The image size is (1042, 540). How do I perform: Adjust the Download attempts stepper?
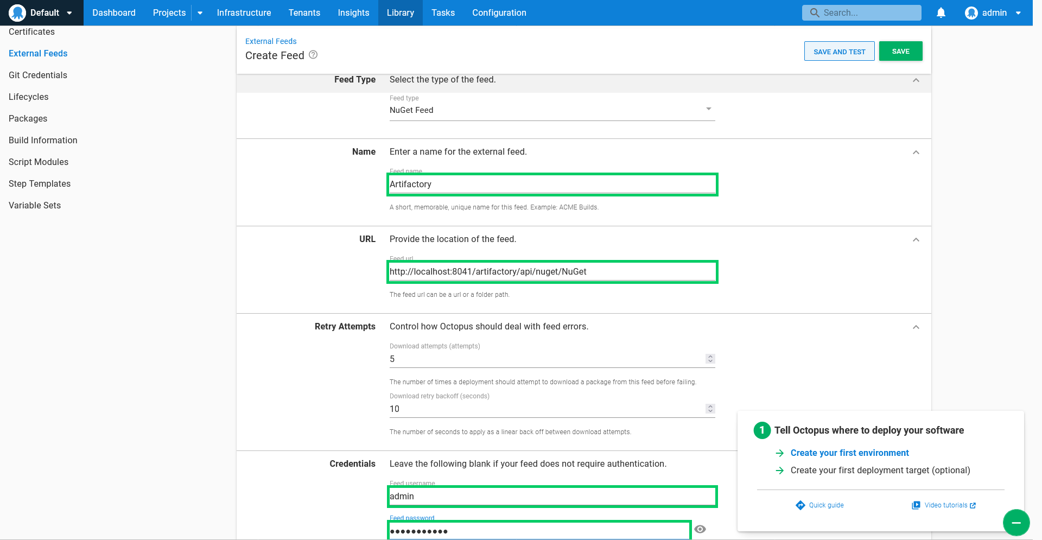pyautogui.click(x=710, y=359)
